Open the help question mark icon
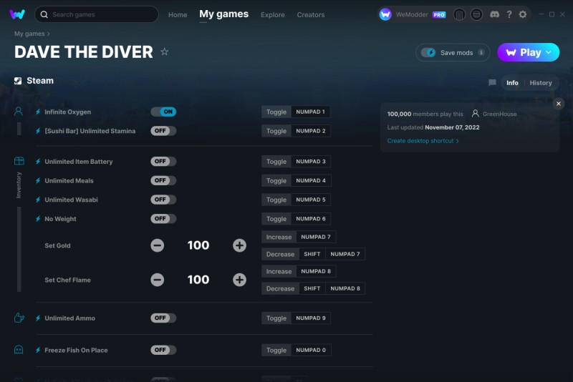Viewport: 573px width, 382px height. pos(509,14)
